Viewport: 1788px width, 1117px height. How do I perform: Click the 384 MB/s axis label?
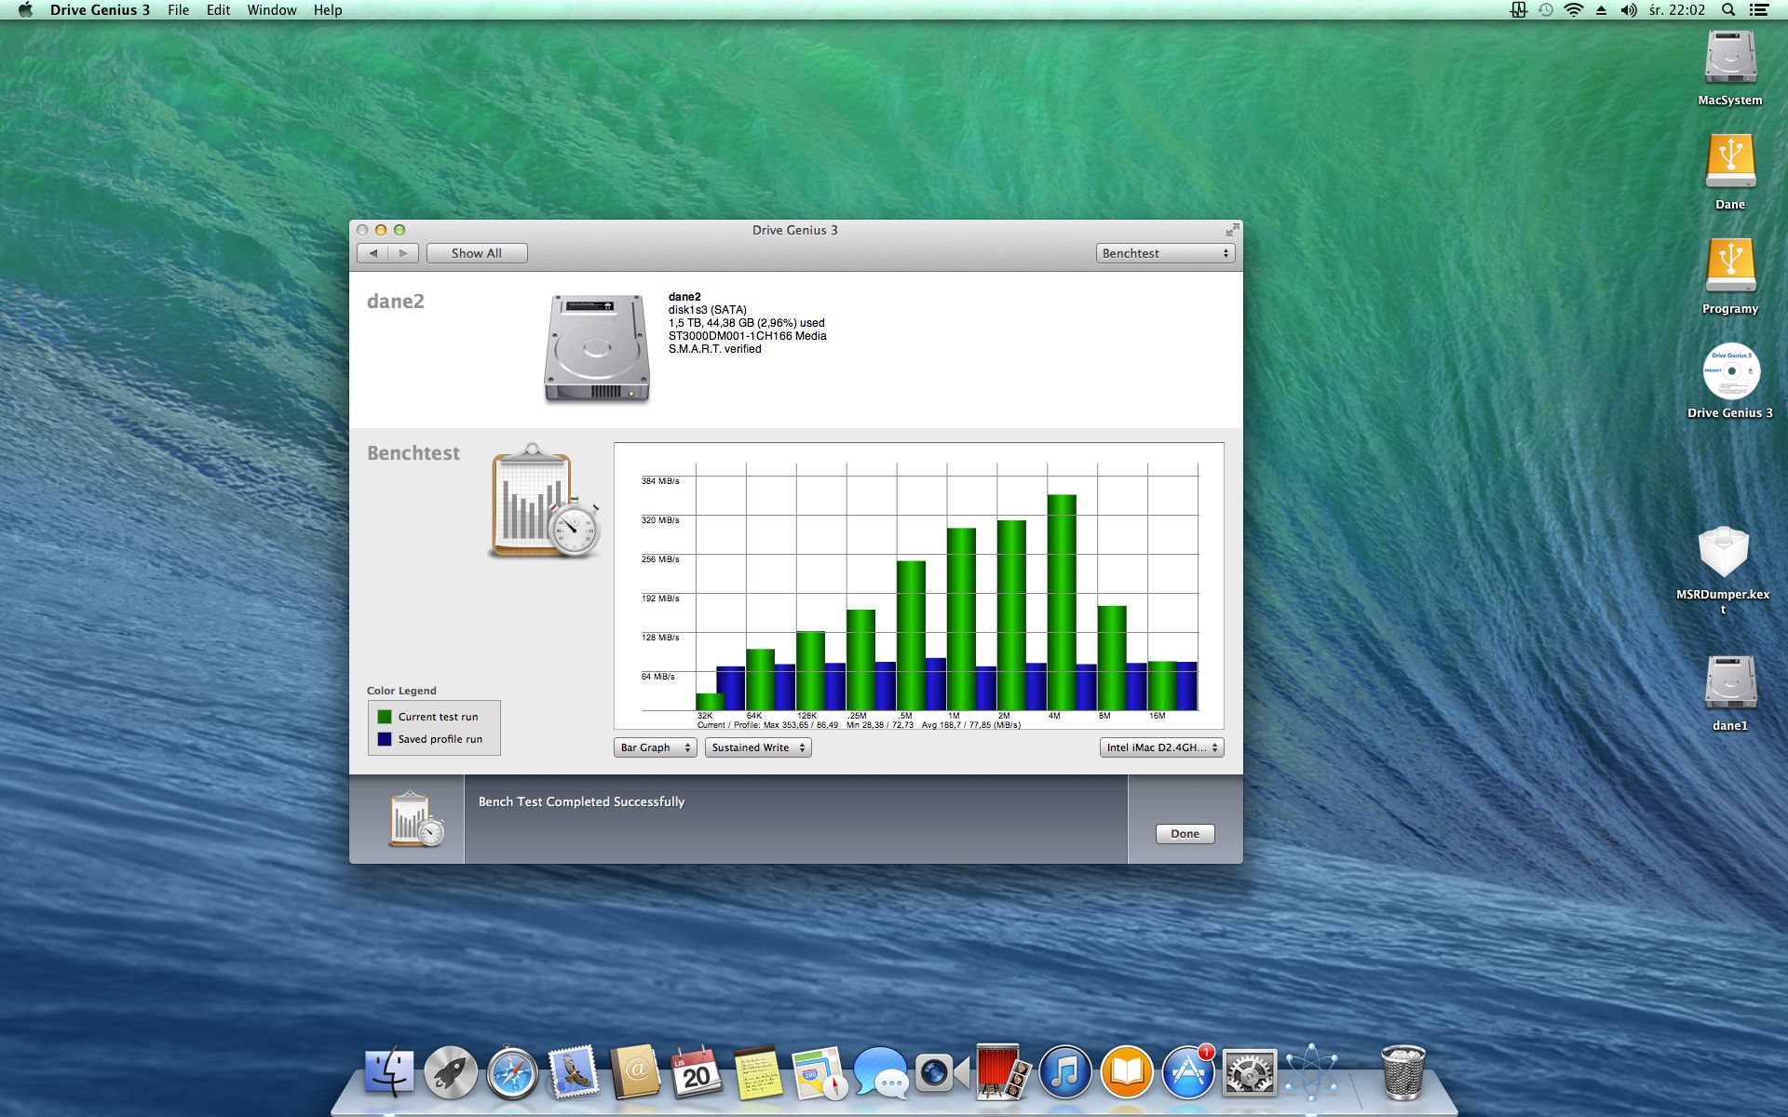pyautogui.click(x=660, y=481)
